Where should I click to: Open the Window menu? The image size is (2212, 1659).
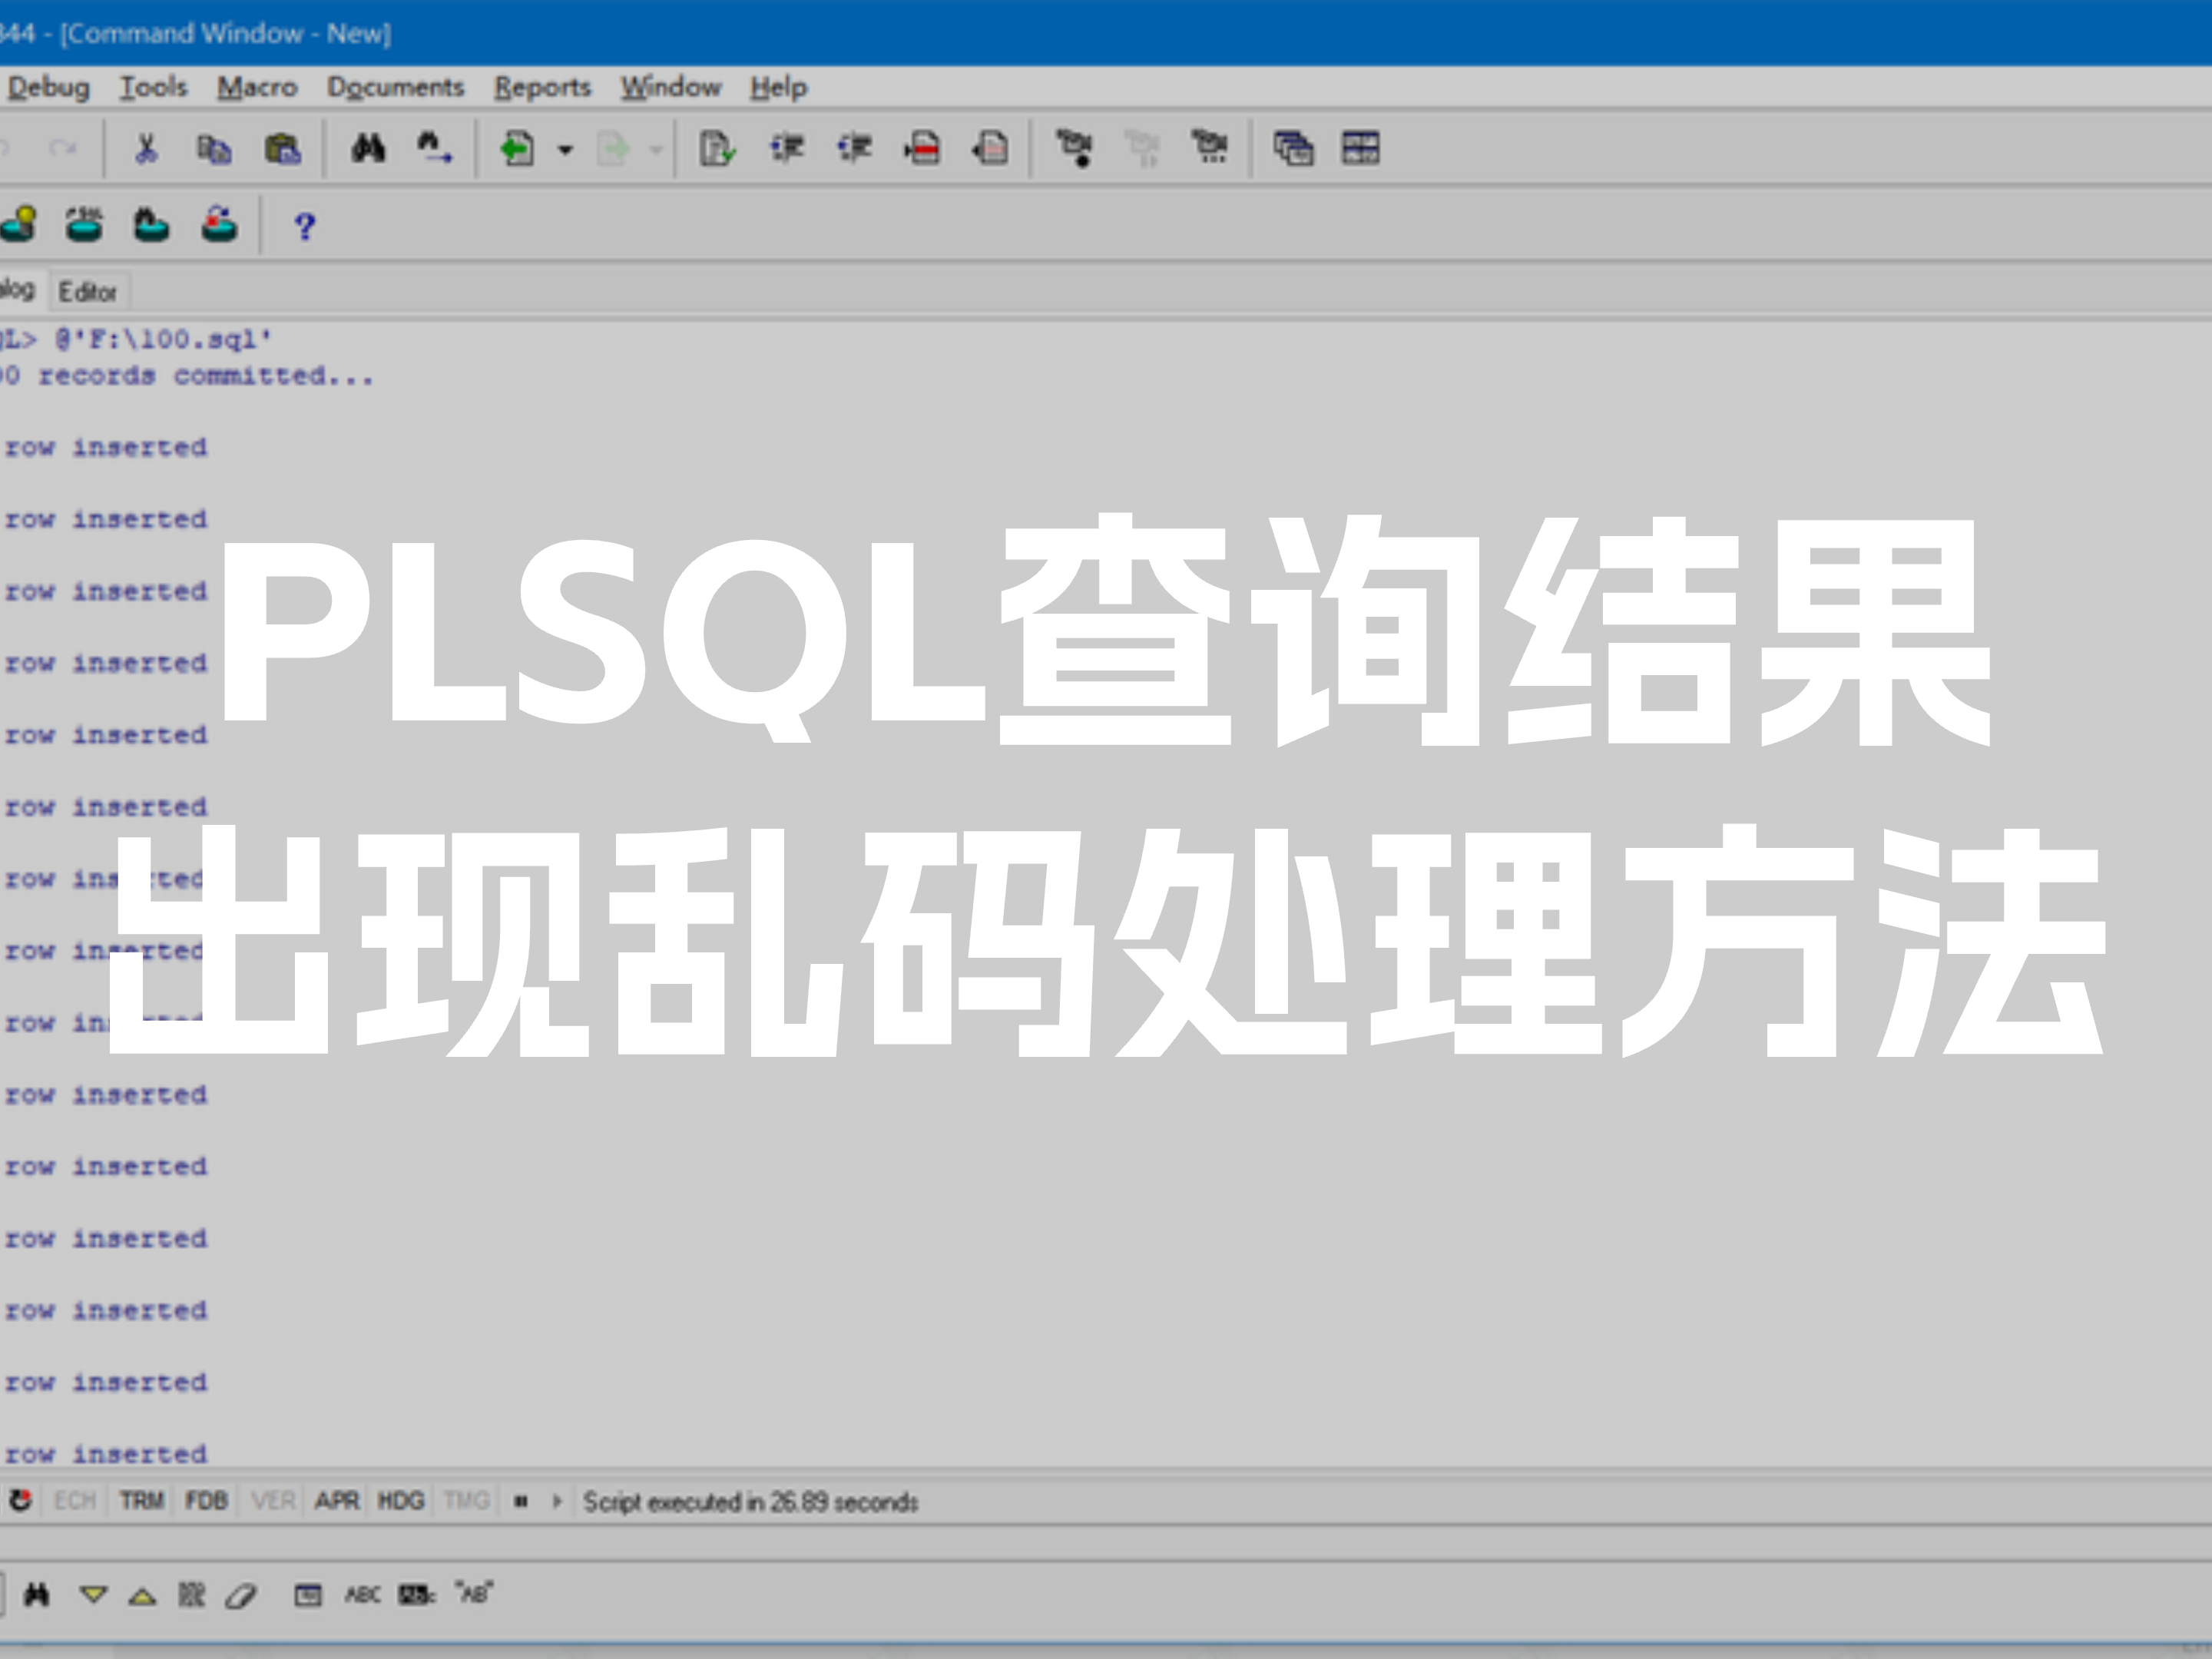670,88
